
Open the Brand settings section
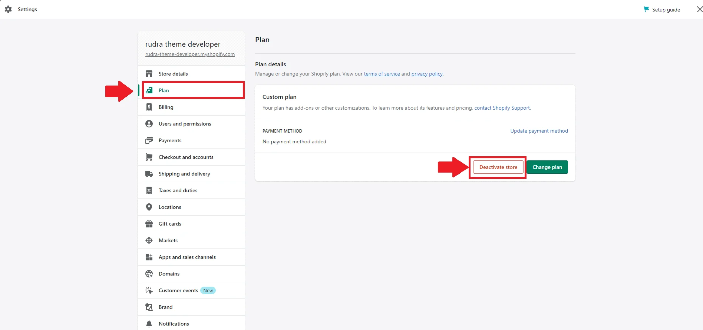coord(191,307)
